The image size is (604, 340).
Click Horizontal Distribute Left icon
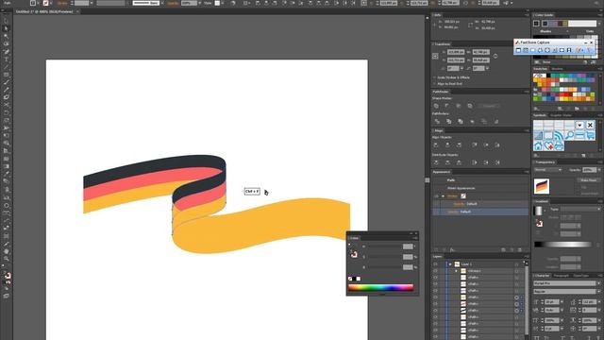tap(475, 162)
